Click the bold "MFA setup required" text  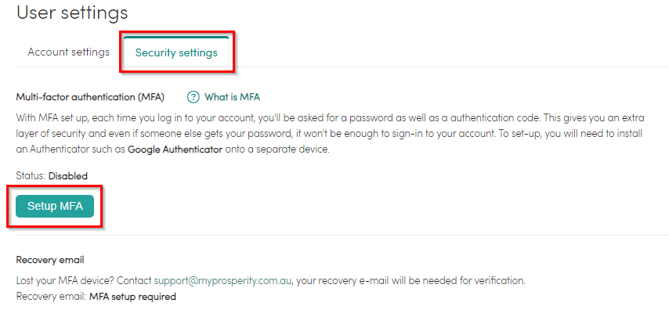[133, 297]
